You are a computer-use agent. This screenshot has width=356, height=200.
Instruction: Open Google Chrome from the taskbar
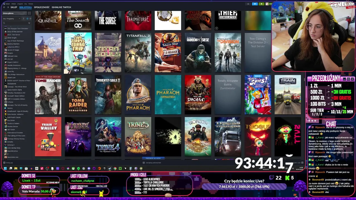[115, 168]
